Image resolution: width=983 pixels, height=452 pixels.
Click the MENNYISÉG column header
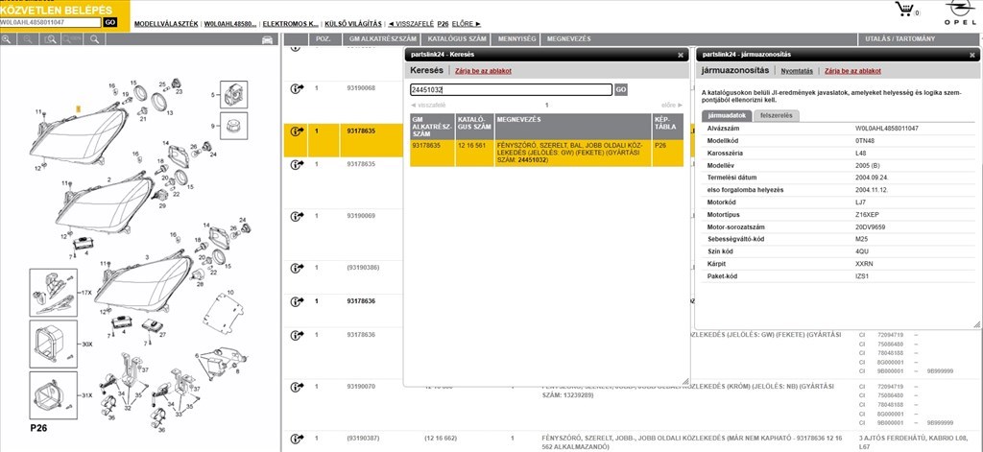(517, 39)
